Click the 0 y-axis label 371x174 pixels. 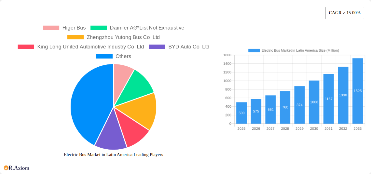(x=230, y=124)
